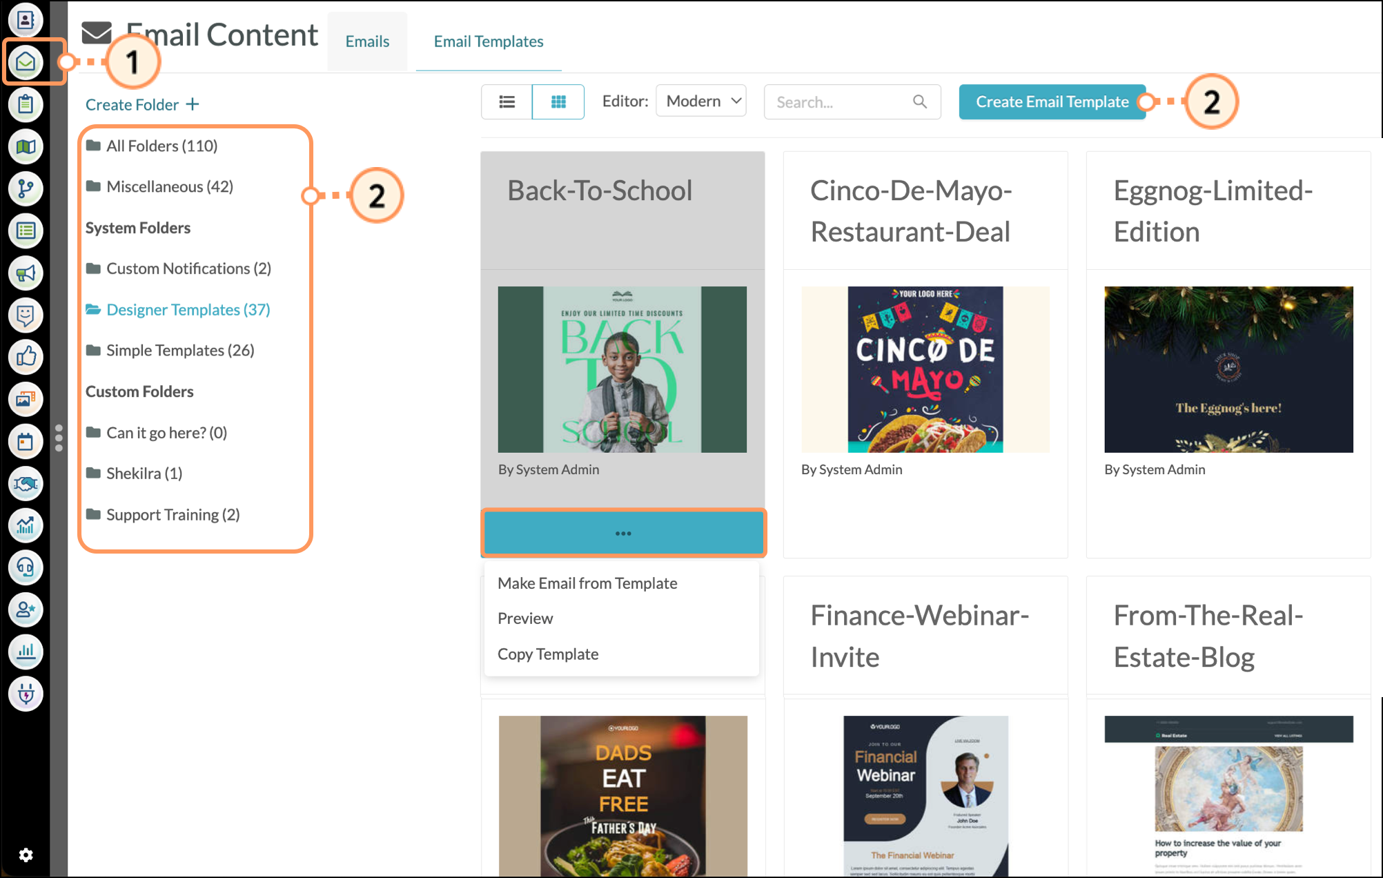
Task: Click the Dads Eat Free template thumbnail
Action: (622, 797)
